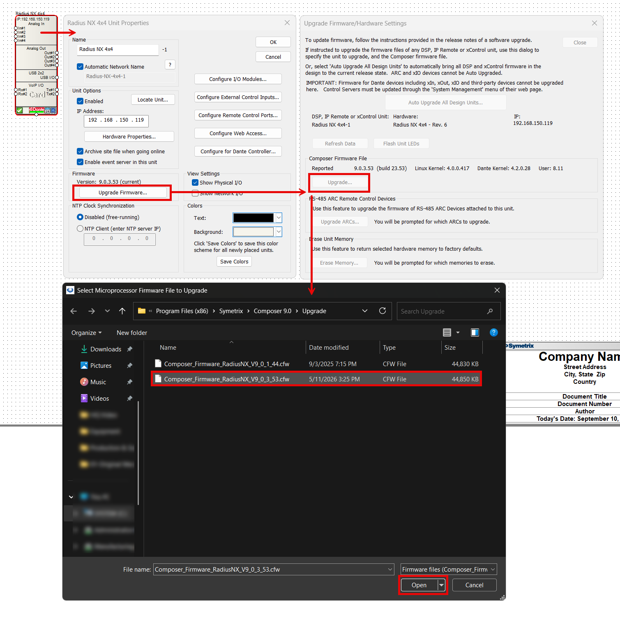This screenshot has width=620, height=623.
Task: Click the blue control screen icon on Radius unit
Action: [53, 111]
